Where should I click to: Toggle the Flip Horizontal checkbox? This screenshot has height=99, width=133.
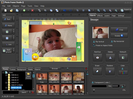(112, 41)
